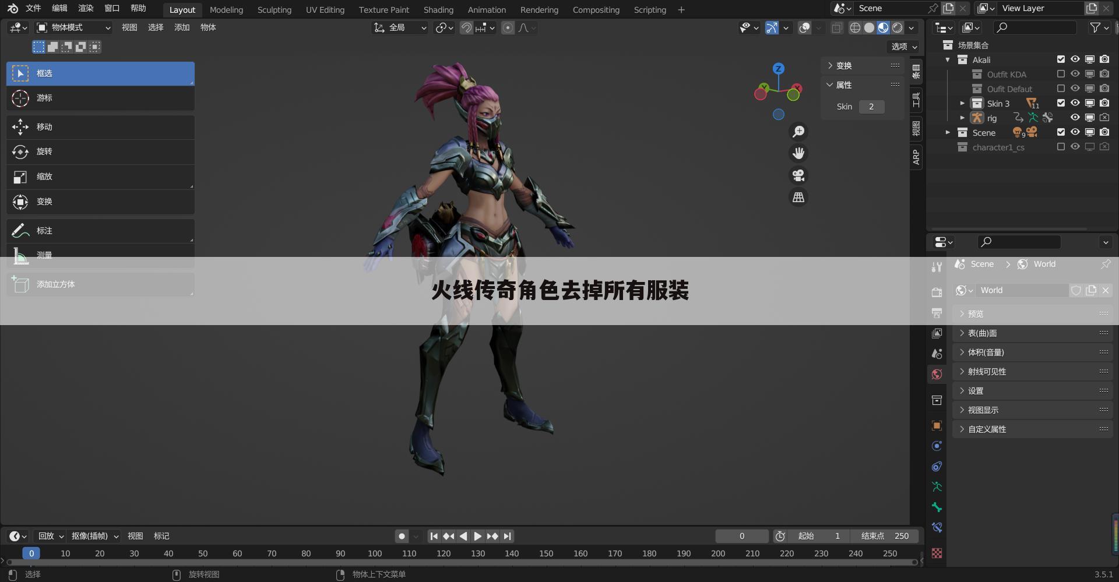Switch to rendered viewport shading
This screenshot has width=1119, height=582.
click(x=898, y=27)
